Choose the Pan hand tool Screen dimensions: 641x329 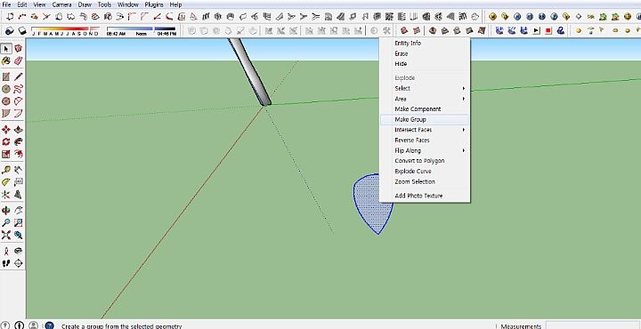click(x=18, y=211)
